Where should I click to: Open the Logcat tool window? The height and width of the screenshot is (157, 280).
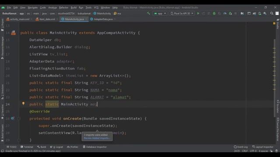56,147
